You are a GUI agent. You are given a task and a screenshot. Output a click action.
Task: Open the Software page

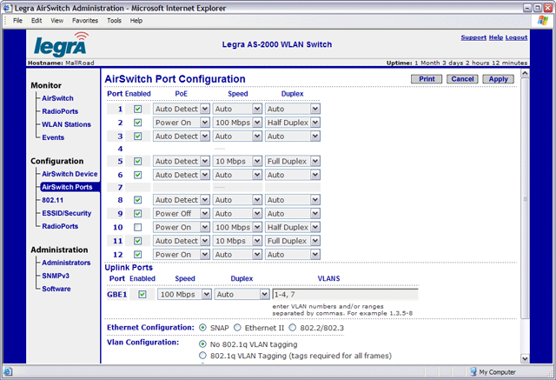56,289
